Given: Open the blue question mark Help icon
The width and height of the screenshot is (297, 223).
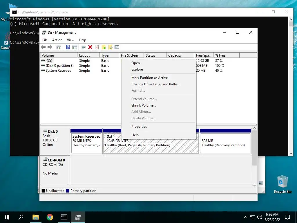Looking at the screenshot, I should coord(68,47).
